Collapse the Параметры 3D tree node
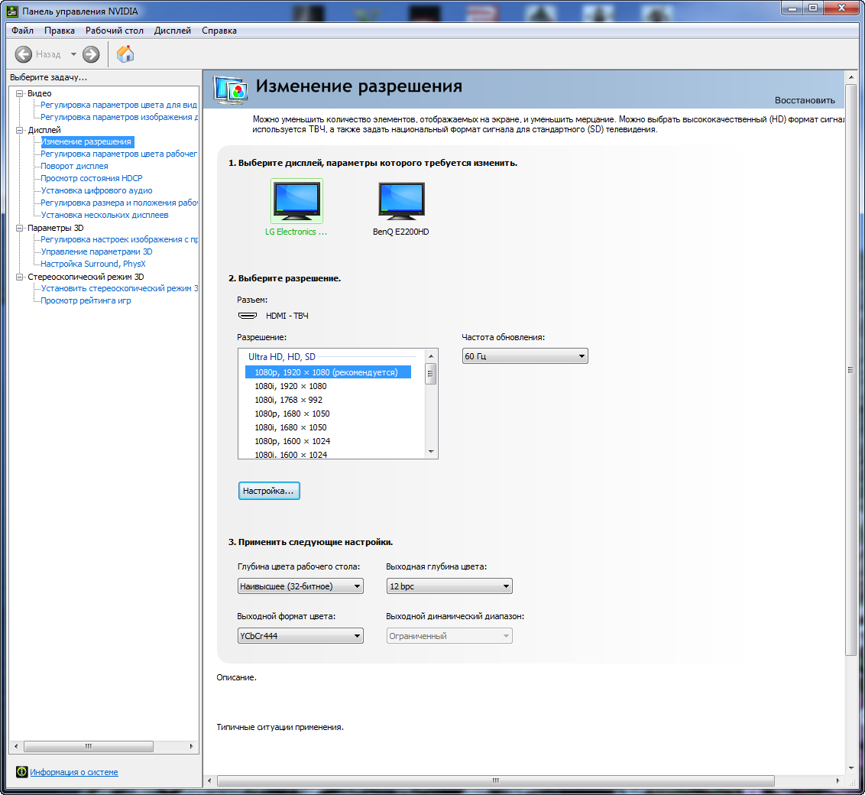Screen dimensions: 865x795 pyautogui.click(x=20, y=228)
